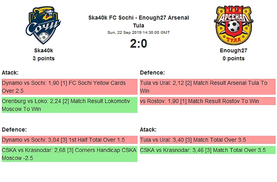Click Ska40k's 3 points label
Viewport: 277px width, 182px height.
43,58
